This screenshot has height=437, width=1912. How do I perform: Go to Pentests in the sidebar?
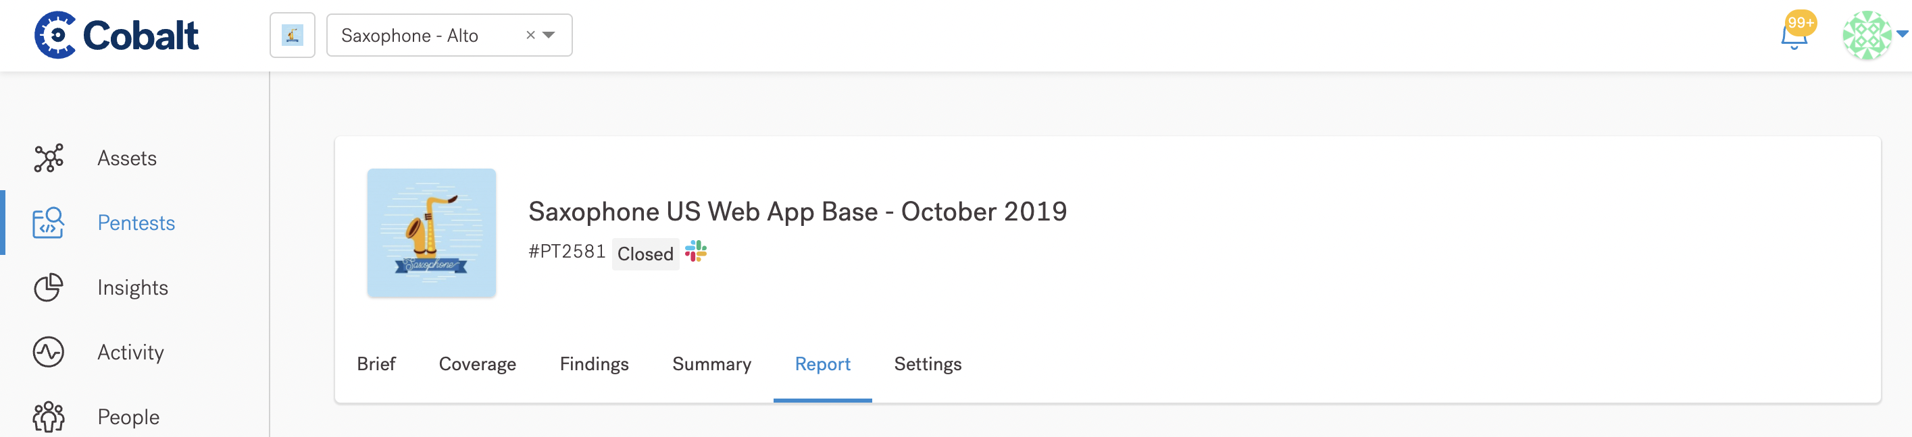136,222
